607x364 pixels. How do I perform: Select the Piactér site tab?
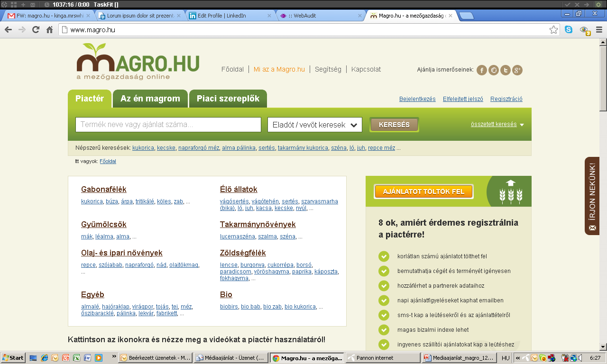click(x=90, y=99)
